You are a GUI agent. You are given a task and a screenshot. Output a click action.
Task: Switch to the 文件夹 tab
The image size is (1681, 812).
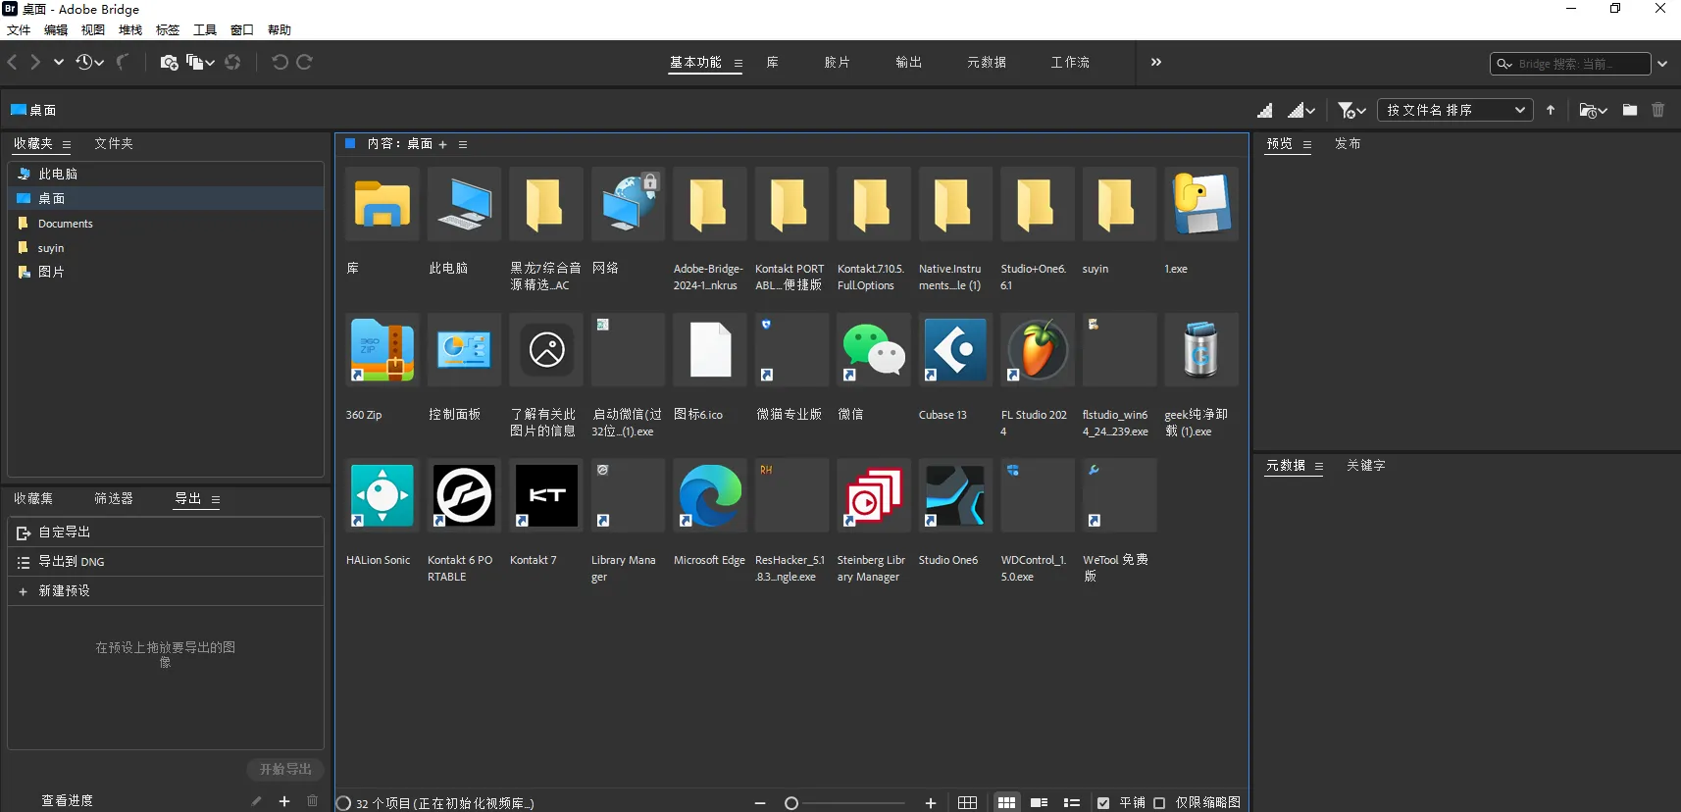[x=114, y=143]
